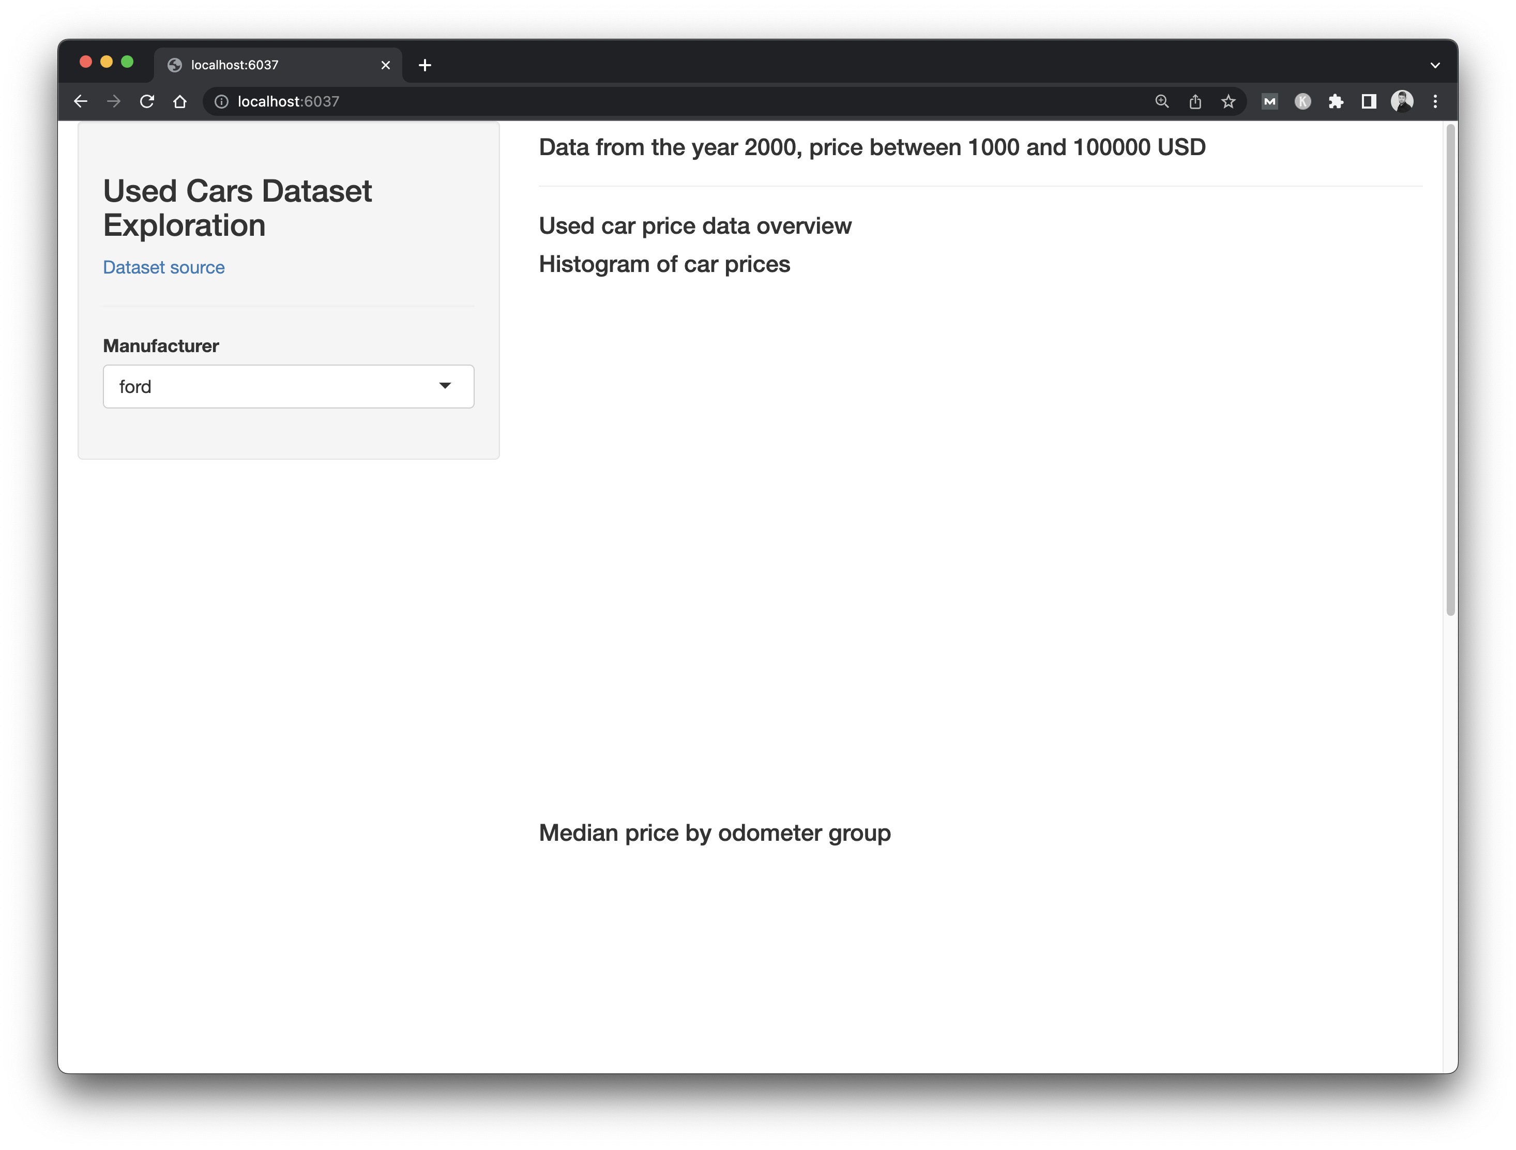Open the M extension icon
Screen dimensions: 1516x1150
[x=1269, y=101]
